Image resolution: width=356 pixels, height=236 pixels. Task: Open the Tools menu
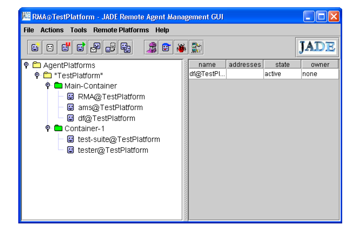78,30
